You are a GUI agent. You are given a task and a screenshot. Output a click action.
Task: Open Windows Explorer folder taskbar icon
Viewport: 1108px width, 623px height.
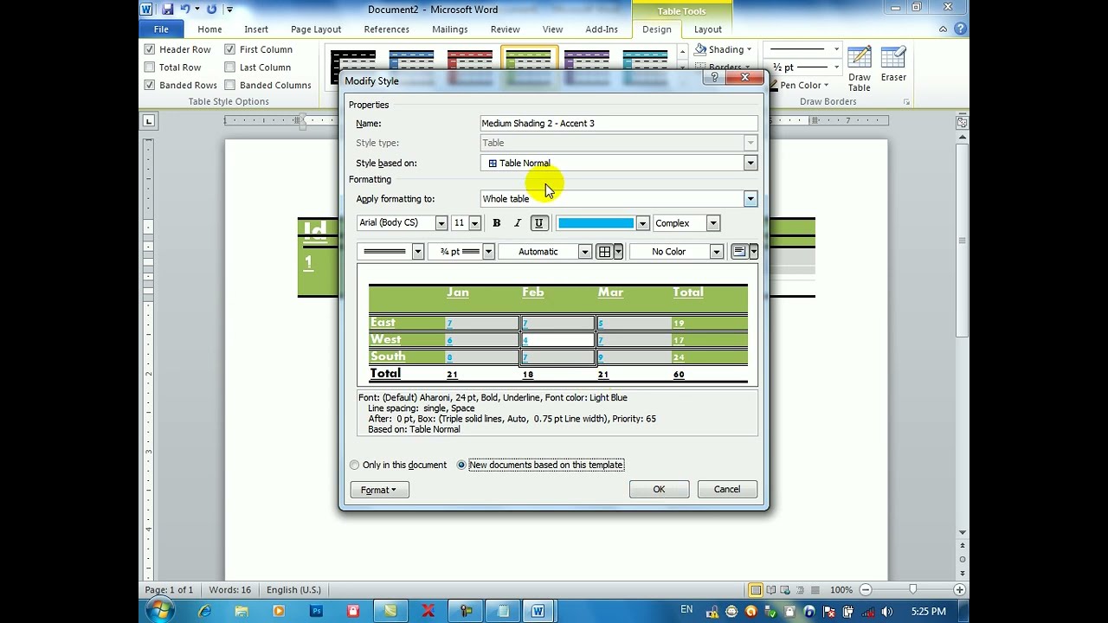pyautogui.click(x=242, y=611)
